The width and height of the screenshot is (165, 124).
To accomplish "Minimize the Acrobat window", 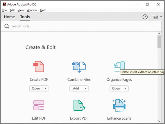I will click(x=136, y=4).
